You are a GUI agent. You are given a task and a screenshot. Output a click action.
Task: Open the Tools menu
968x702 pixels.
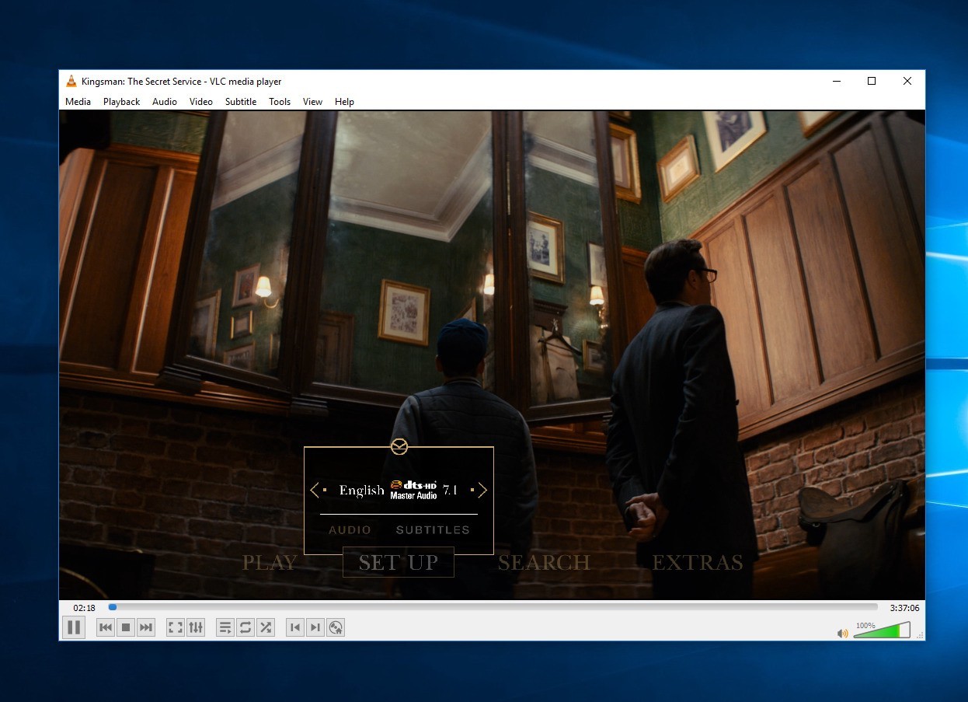coord(280,102)
